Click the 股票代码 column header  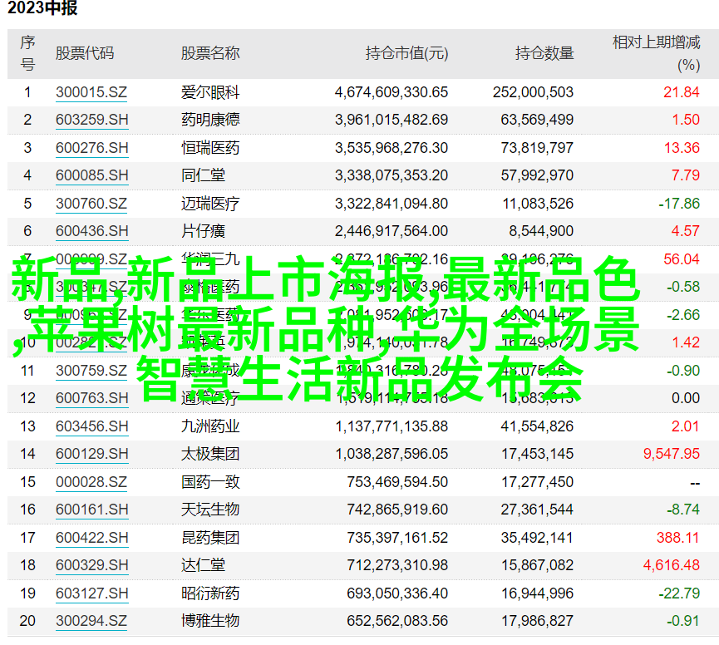[85, 54]
